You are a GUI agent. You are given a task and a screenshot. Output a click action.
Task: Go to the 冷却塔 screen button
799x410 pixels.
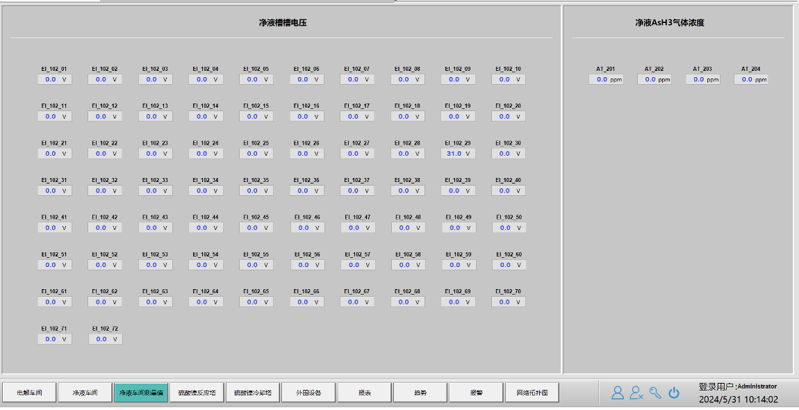point(252,393)
